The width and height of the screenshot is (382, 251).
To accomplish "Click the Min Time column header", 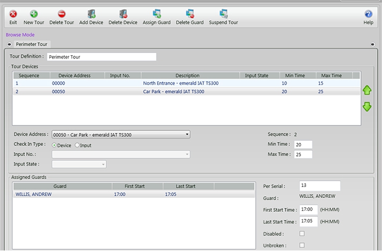I will [298, 76].
